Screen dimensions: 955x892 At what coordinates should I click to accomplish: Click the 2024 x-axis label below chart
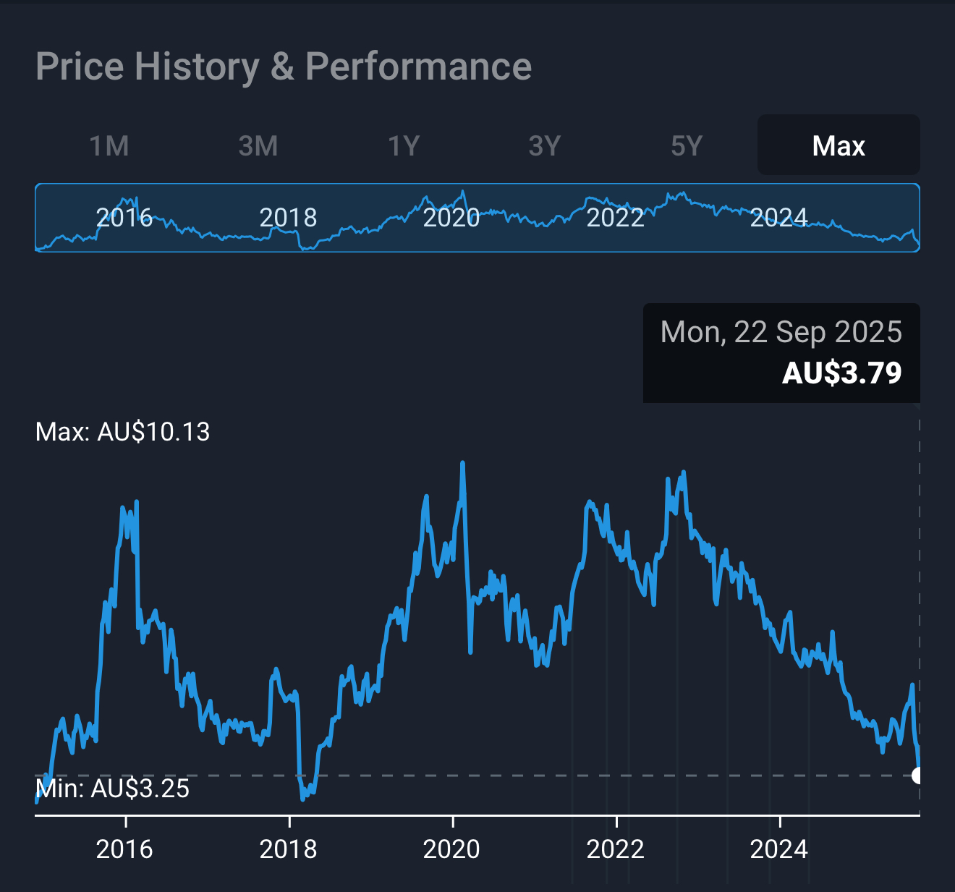click(778, 849)
